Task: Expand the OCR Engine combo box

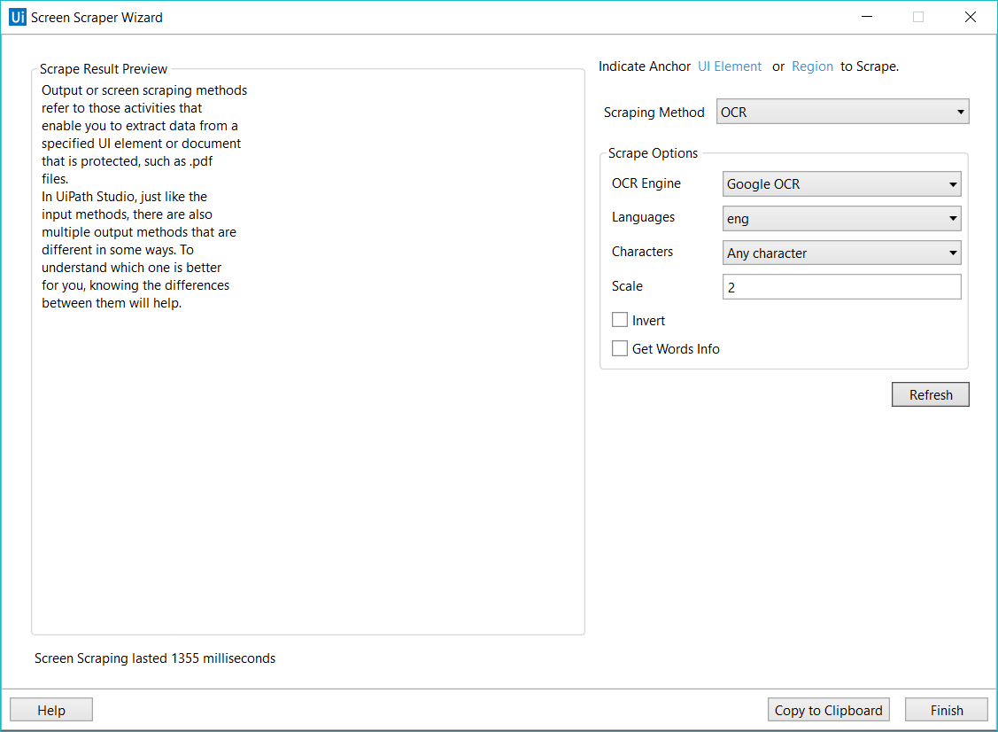Action: pyautogui.click(x=841, y=184)
